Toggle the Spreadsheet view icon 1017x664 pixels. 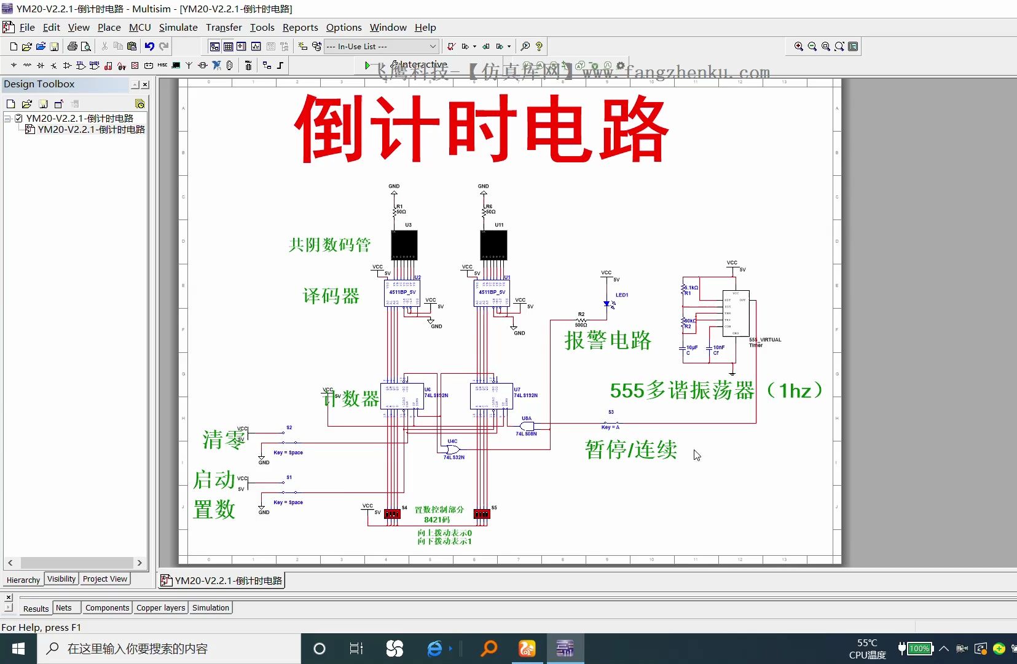pyautogui.click(x=228, y=47)
